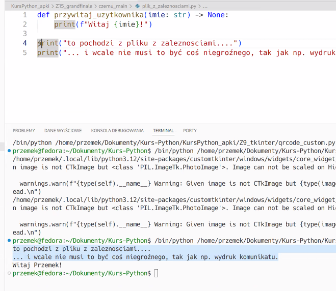The width and height of the screenshot is (336, 291).
Task: Click the 'def' keyword on line 1
Action: [x=43, y=15]
